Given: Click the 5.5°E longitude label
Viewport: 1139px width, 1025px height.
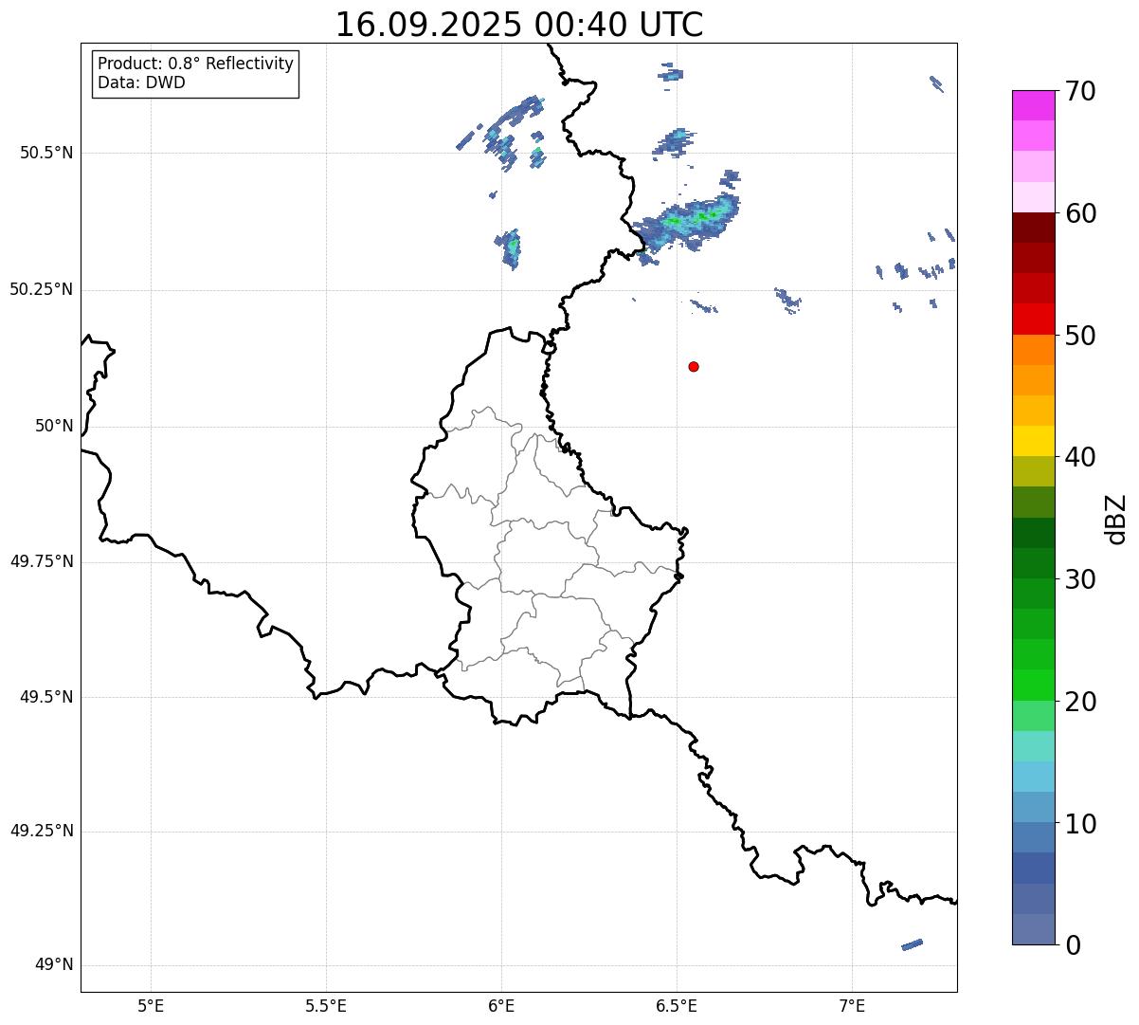Looking at the screenshot, I should [326, 1005].
